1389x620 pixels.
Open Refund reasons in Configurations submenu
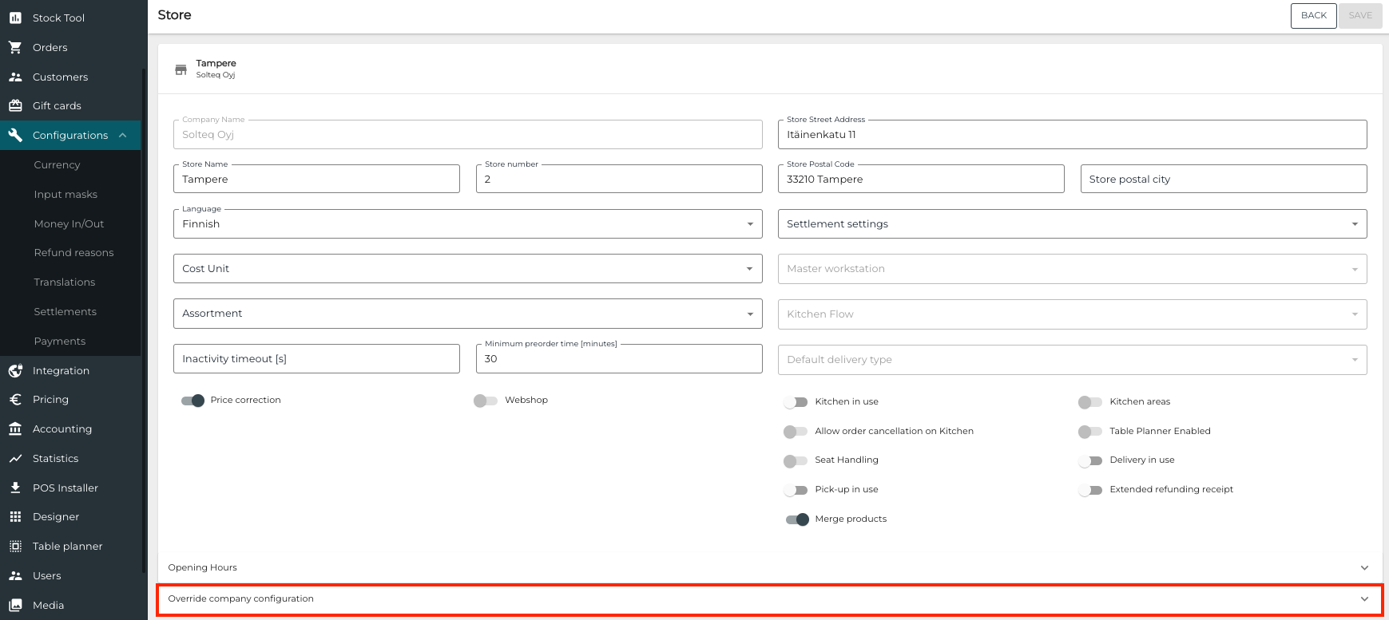point(73,253)
